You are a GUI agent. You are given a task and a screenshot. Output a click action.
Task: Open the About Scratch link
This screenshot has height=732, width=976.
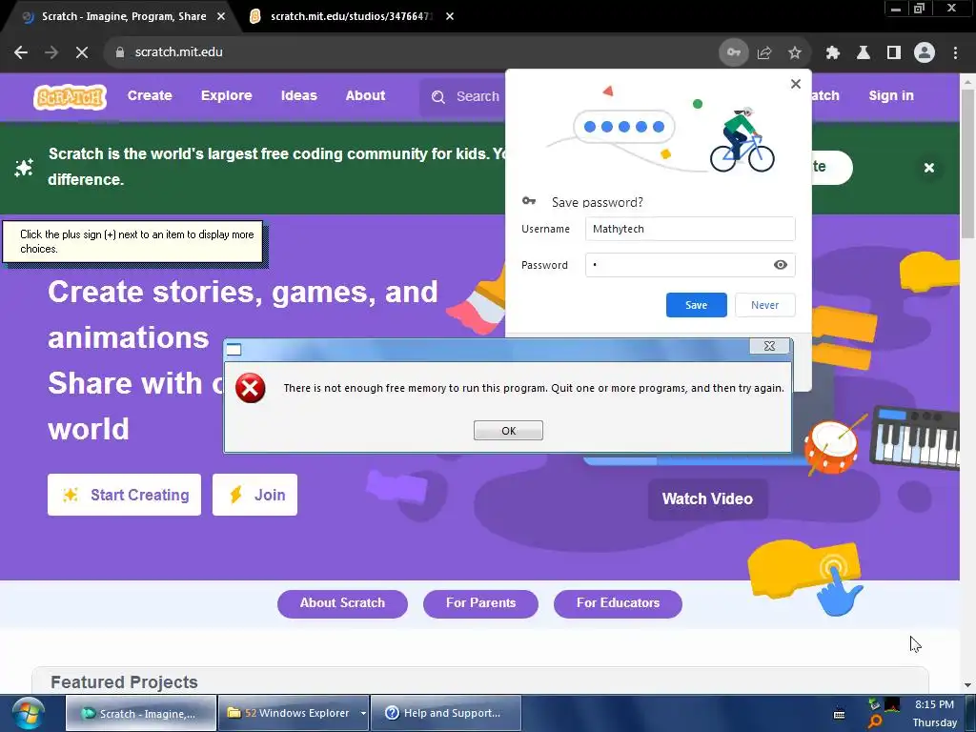point(342,603)
